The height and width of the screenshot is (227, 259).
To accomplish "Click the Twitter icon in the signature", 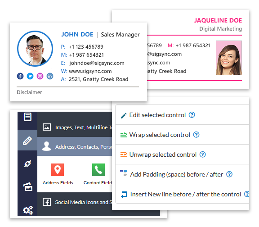I will [30, 76].
